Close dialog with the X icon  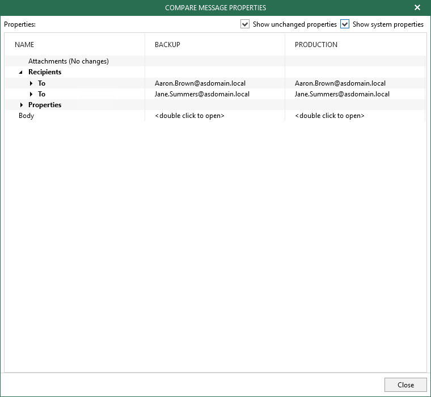coord(417,7)
